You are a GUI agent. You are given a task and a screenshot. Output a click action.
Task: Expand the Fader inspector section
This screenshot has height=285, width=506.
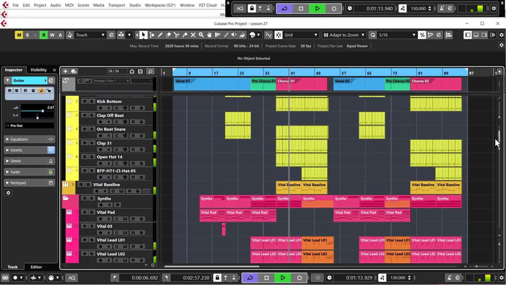pos(25,172)
